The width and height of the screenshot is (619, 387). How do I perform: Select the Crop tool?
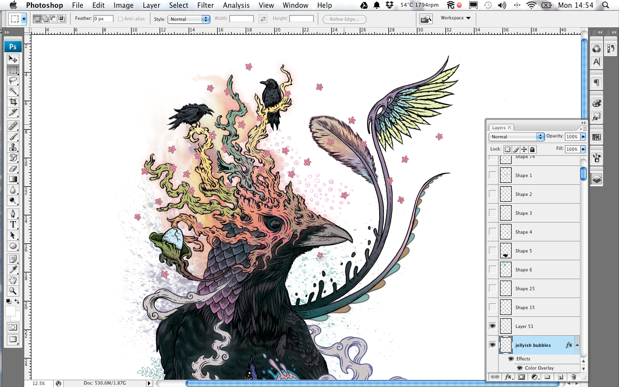tap(13, 102)
